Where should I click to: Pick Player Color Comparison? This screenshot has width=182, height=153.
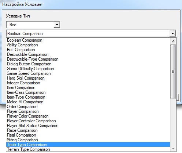click(x=88, y=116)
